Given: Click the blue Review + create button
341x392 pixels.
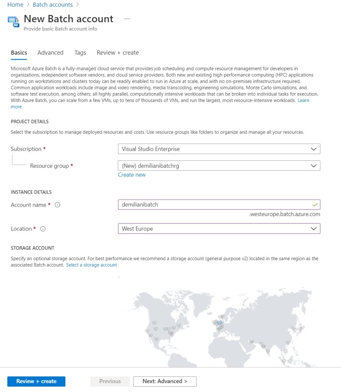Looking at the screenshot, I should coord(36,381).
